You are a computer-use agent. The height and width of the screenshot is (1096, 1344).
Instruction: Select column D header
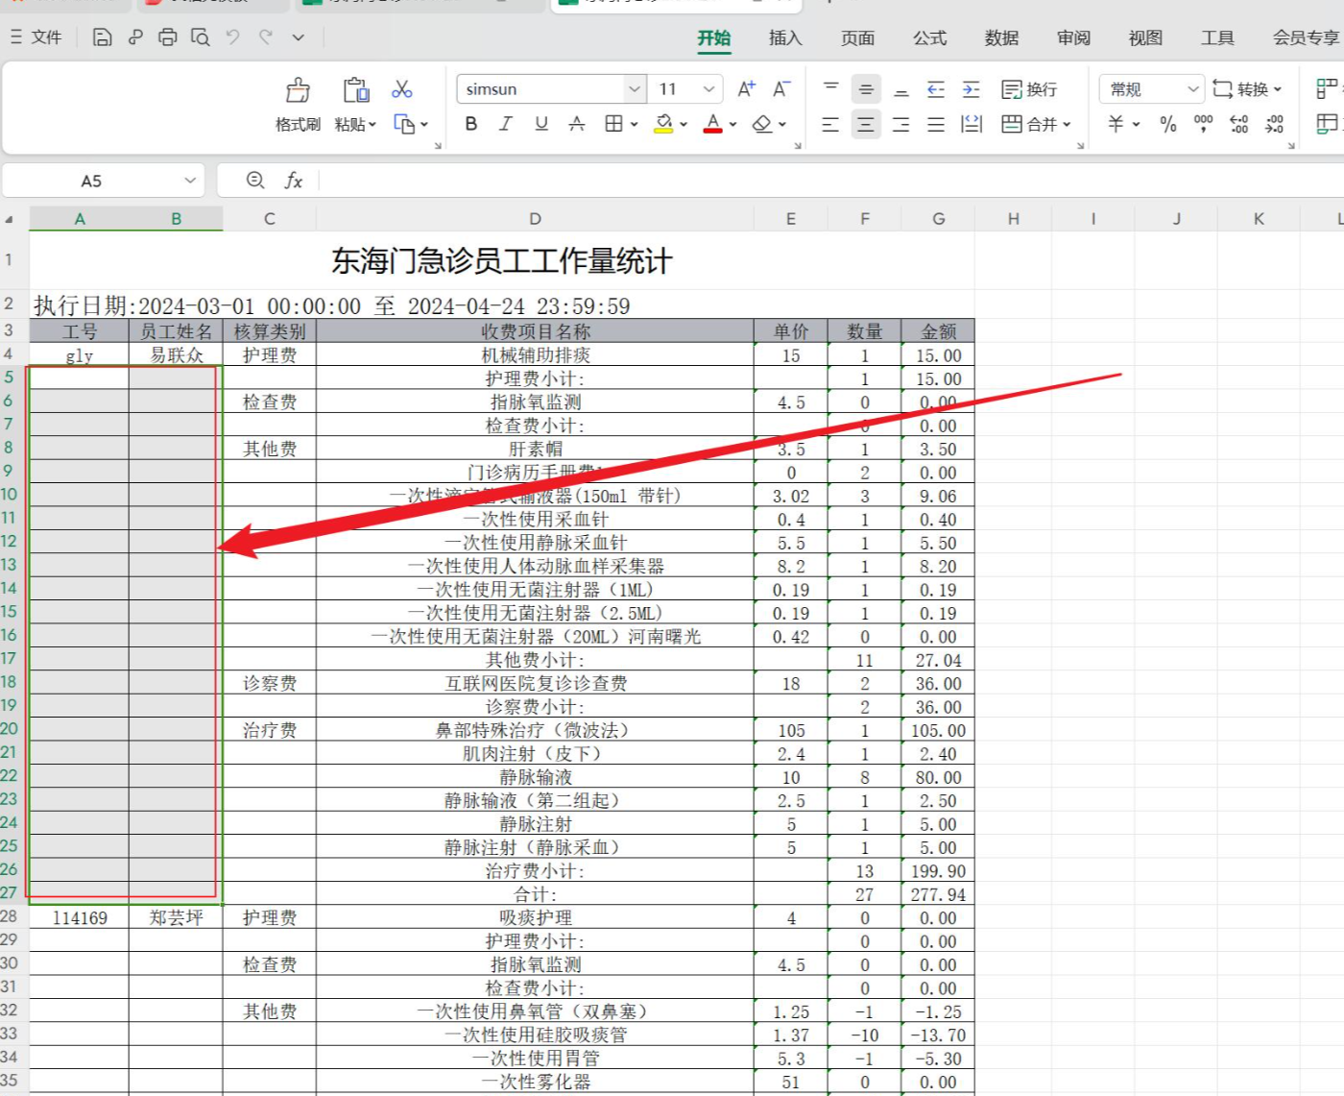(x=536, y=219)
